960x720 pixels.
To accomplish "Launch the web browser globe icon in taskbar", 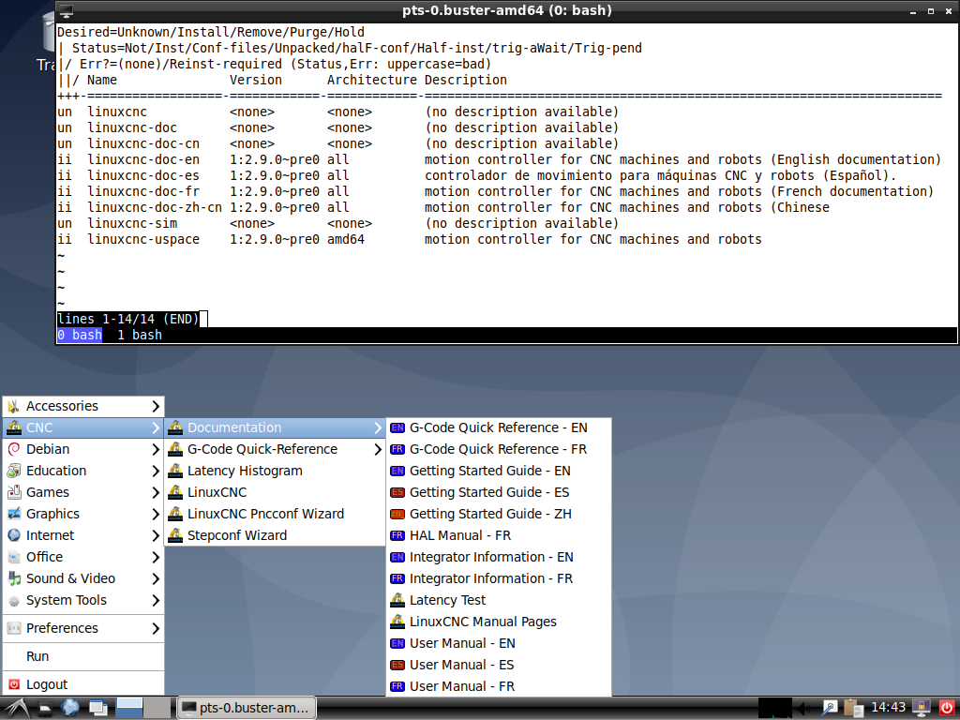I will pyautogui.click(x=70, y=709).
